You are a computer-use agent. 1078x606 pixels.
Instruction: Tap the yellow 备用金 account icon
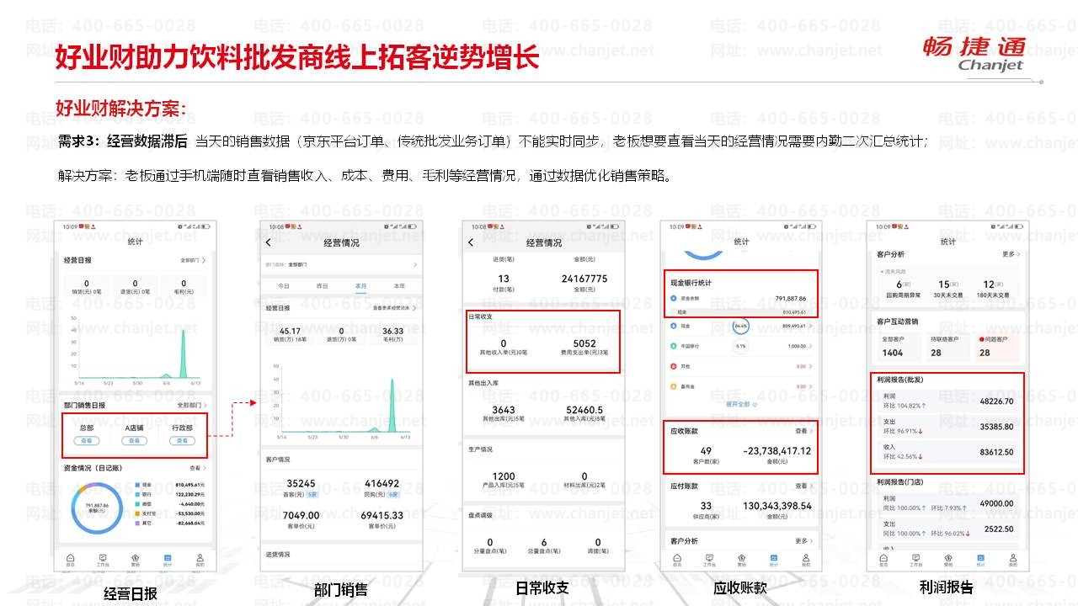coord(673,386)
